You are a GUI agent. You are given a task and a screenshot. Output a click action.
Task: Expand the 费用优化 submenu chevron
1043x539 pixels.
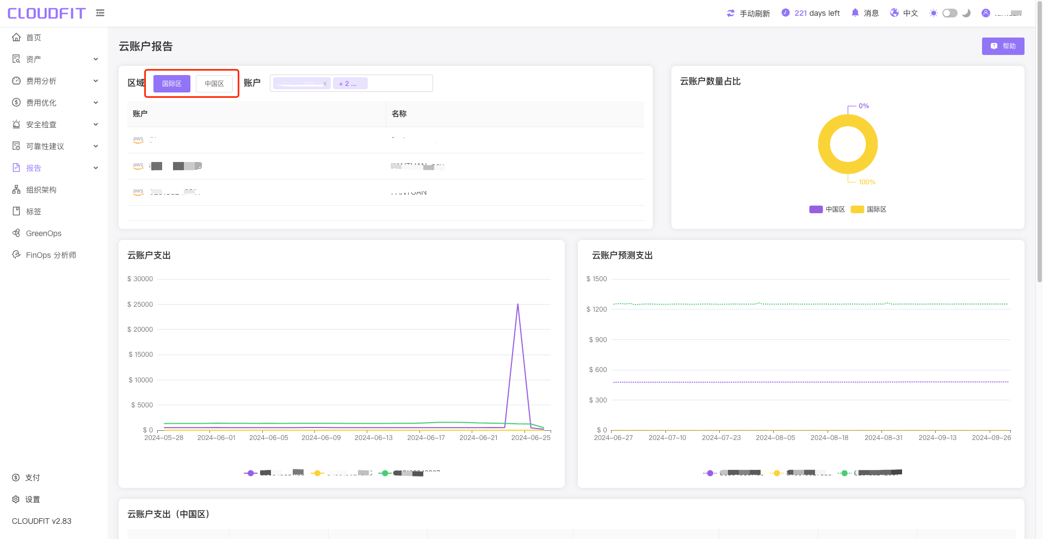[96, 102]
